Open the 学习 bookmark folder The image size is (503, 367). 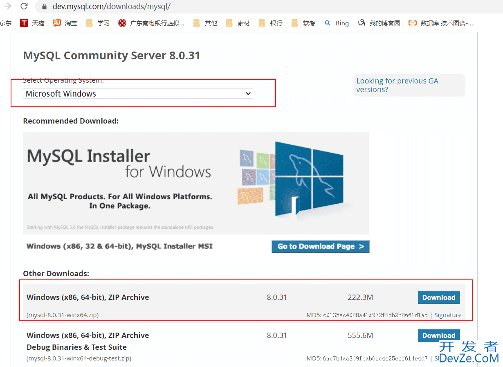click(x=98, y=23)
